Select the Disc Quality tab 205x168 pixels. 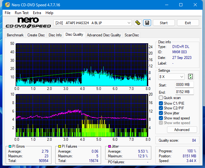pyautogui.click(x=74, y=34)
